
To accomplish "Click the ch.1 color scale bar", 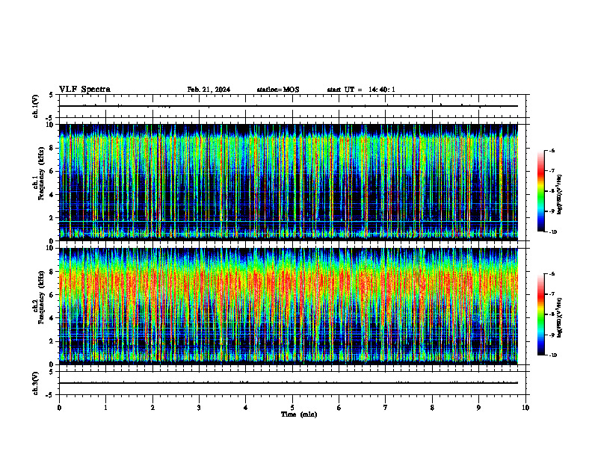I will coord(540,191).
